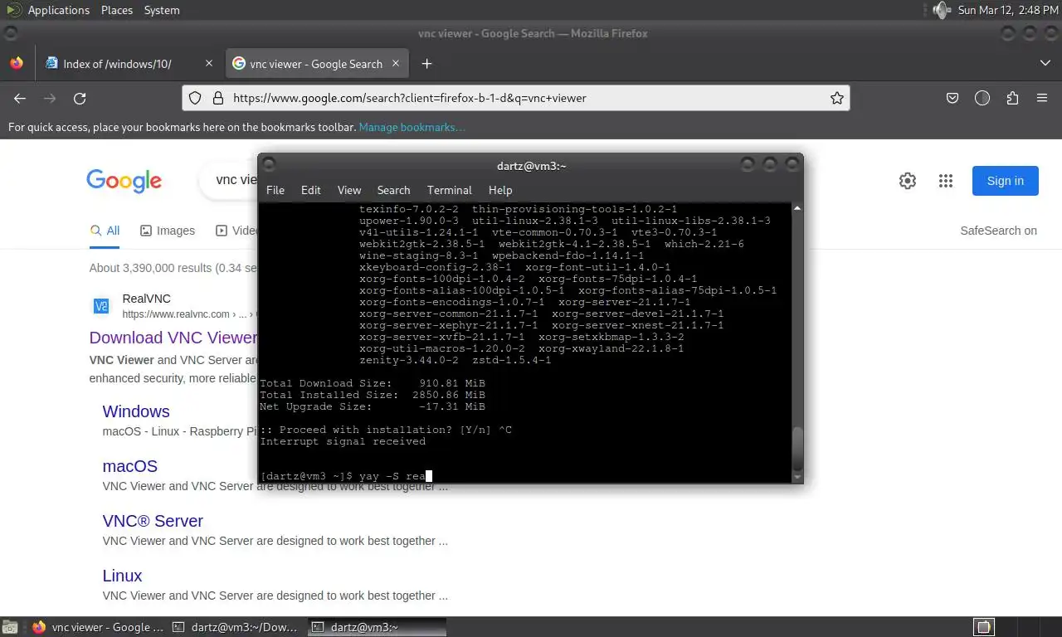
Task: Open the Google apps grid
Action: (x=945, y=181)
